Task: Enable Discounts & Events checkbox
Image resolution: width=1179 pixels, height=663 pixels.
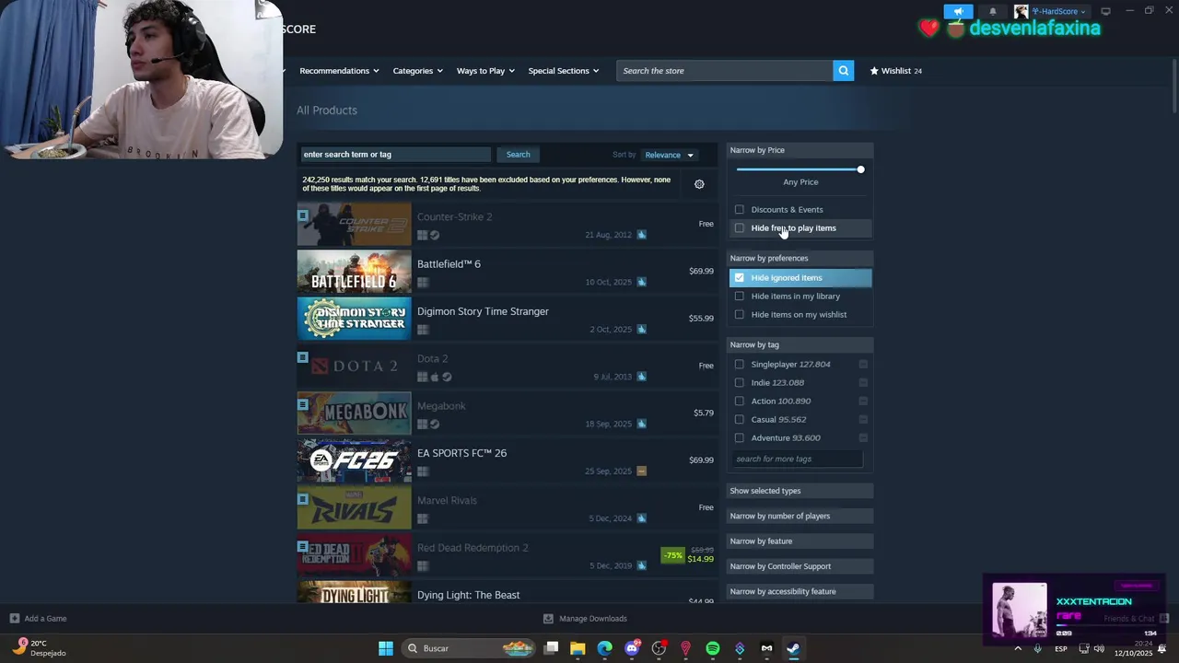Action: [x=739, y=210]
